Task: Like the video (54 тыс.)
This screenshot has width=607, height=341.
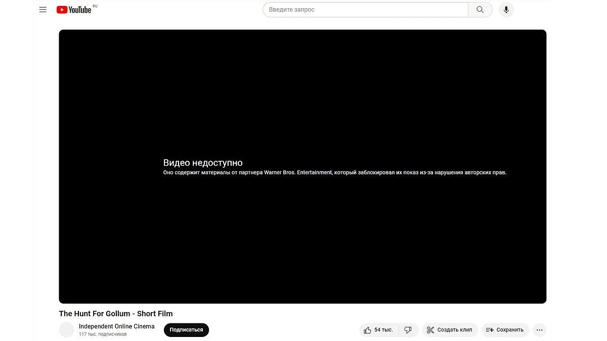Action: (x=379, y=330)
